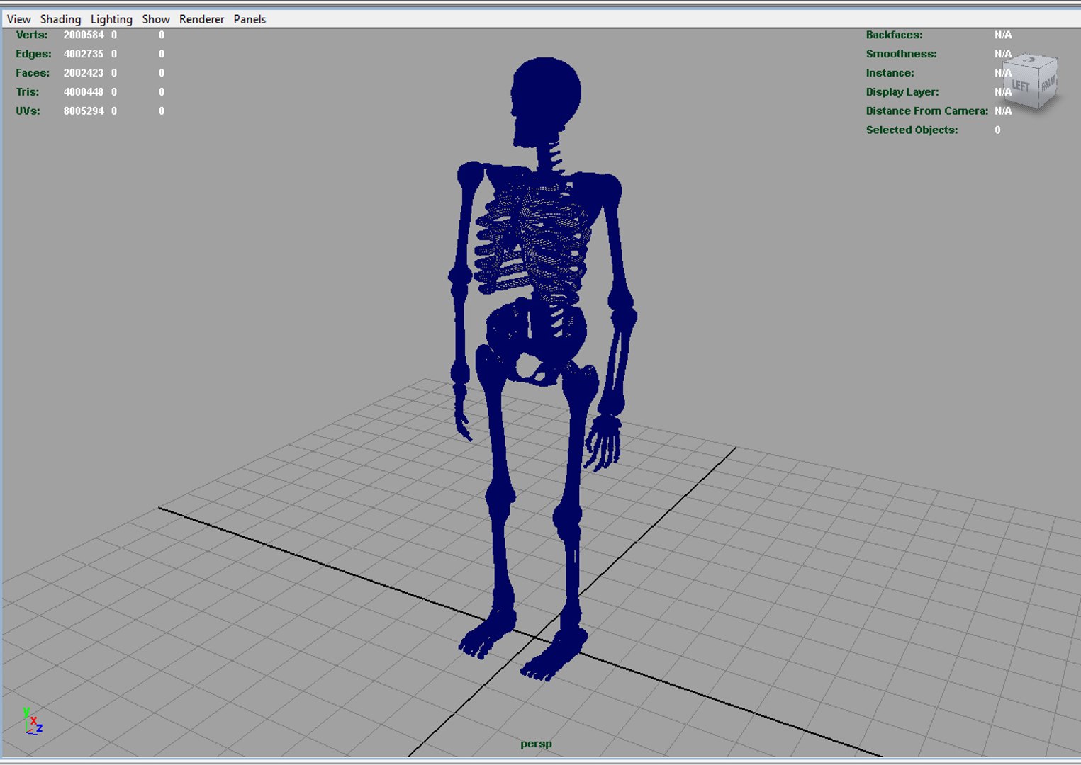Open the Lighting menu
Screen dimensions: 1081x765
pos(111,19)
